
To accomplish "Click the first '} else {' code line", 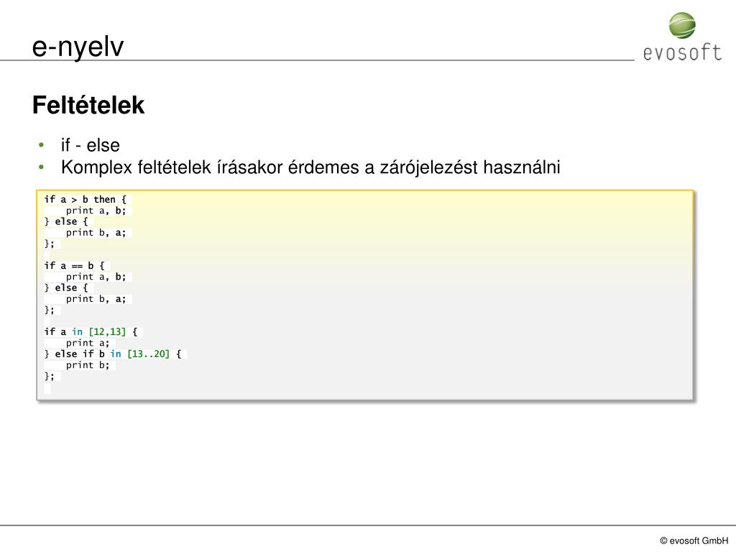I will [66, 221].
